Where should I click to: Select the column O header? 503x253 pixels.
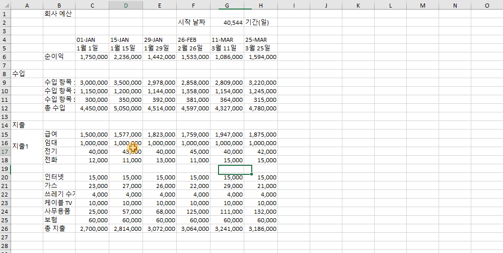coord(487,5)
